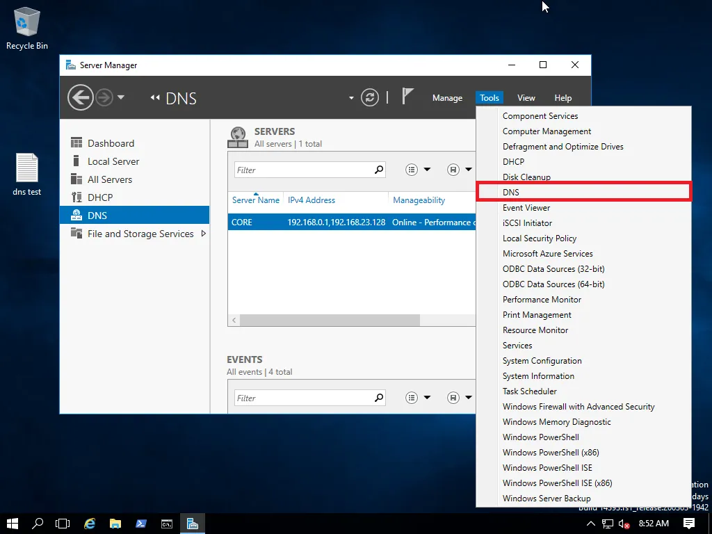Open the Windows Start menu
The height and width of the screenshot is (534, 712).
13,524
